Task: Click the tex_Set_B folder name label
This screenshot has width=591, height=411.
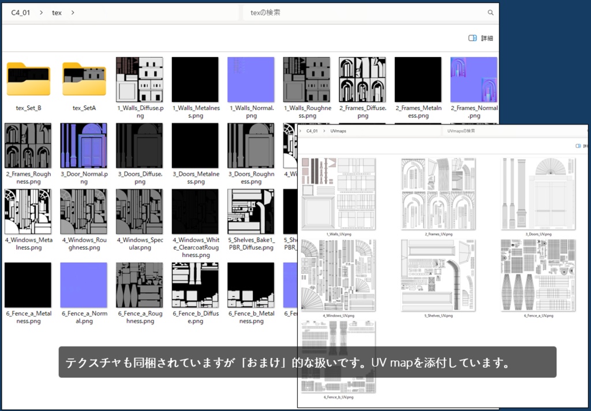Action: click(x=29, y=108)
